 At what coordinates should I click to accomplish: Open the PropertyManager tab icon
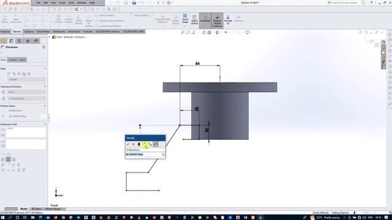click(x=11, y=41)
